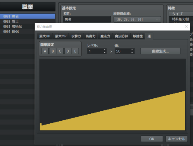The image size is (193, 146).
Task: Apply quick setting preset D
Action: (68, 51)
